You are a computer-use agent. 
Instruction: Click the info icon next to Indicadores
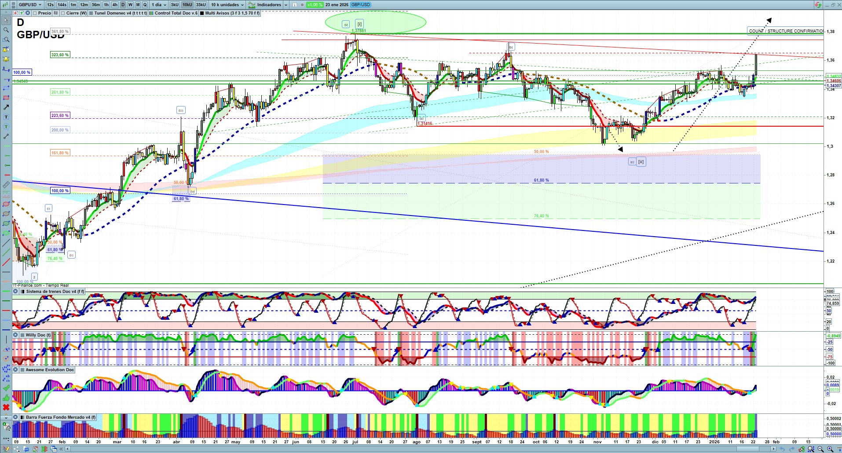coord(295,5)
